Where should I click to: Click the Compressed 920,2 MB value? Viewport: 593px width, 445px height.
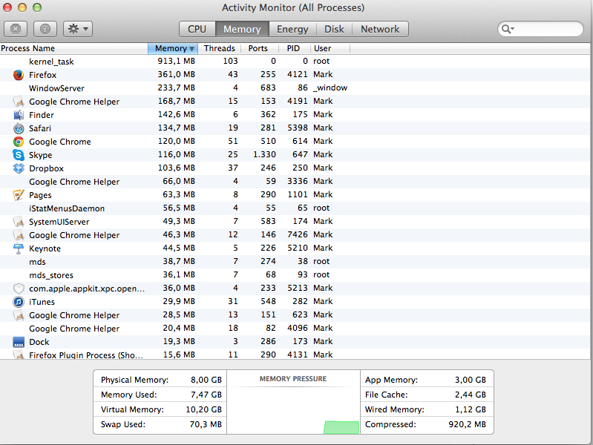click(468, 424)
